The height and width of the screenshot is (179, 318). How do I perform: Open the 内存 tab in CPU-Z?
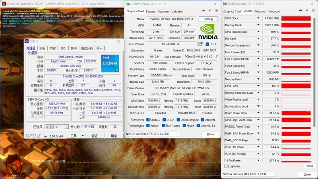[x=53, y=49]
